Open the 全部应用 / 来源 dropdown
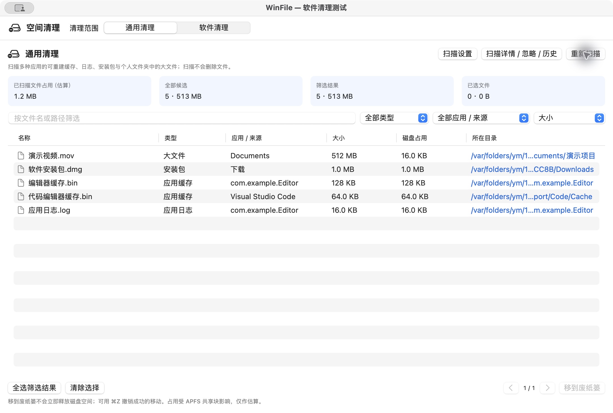This screenshot has width=613, height=413. point(481,118)
